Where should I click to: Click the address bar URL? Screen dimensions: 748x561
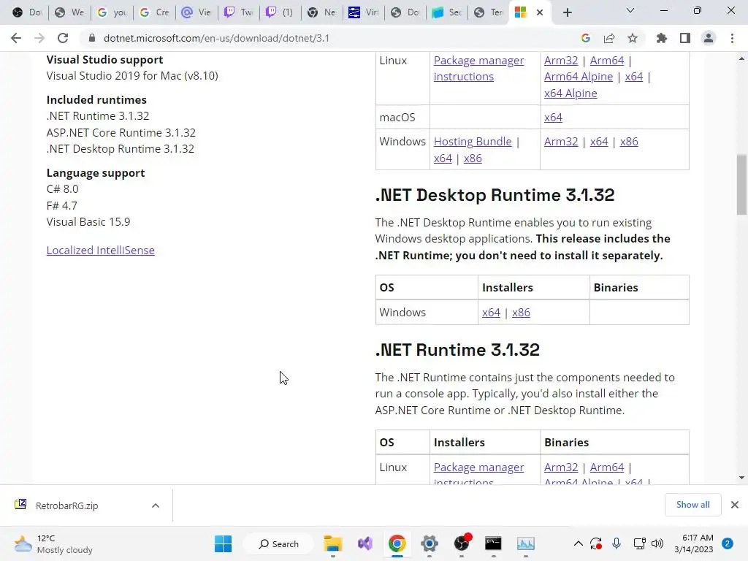216,38
